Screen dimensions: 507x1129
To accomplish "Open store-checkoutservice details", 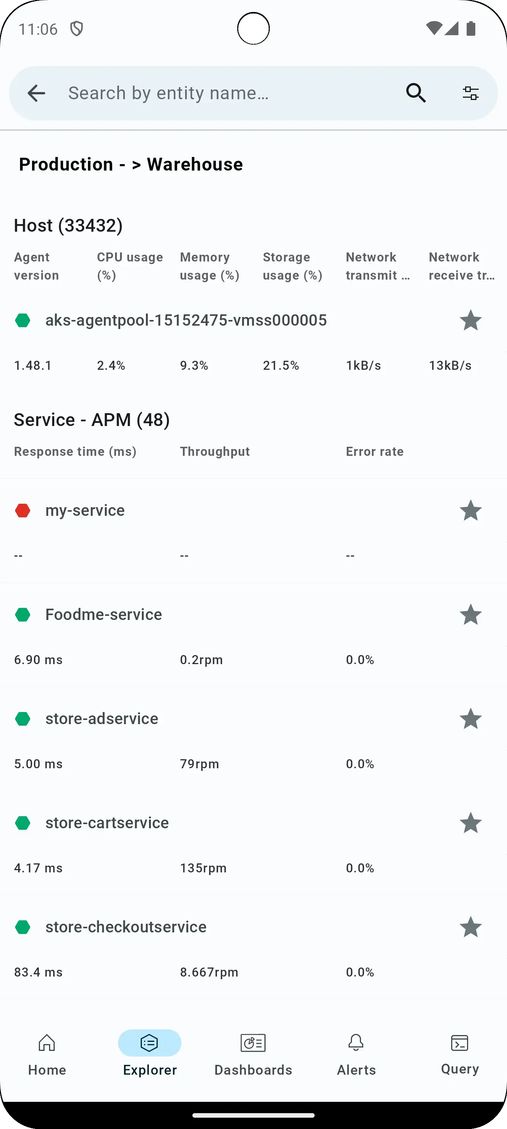I will tap(126, 927).
